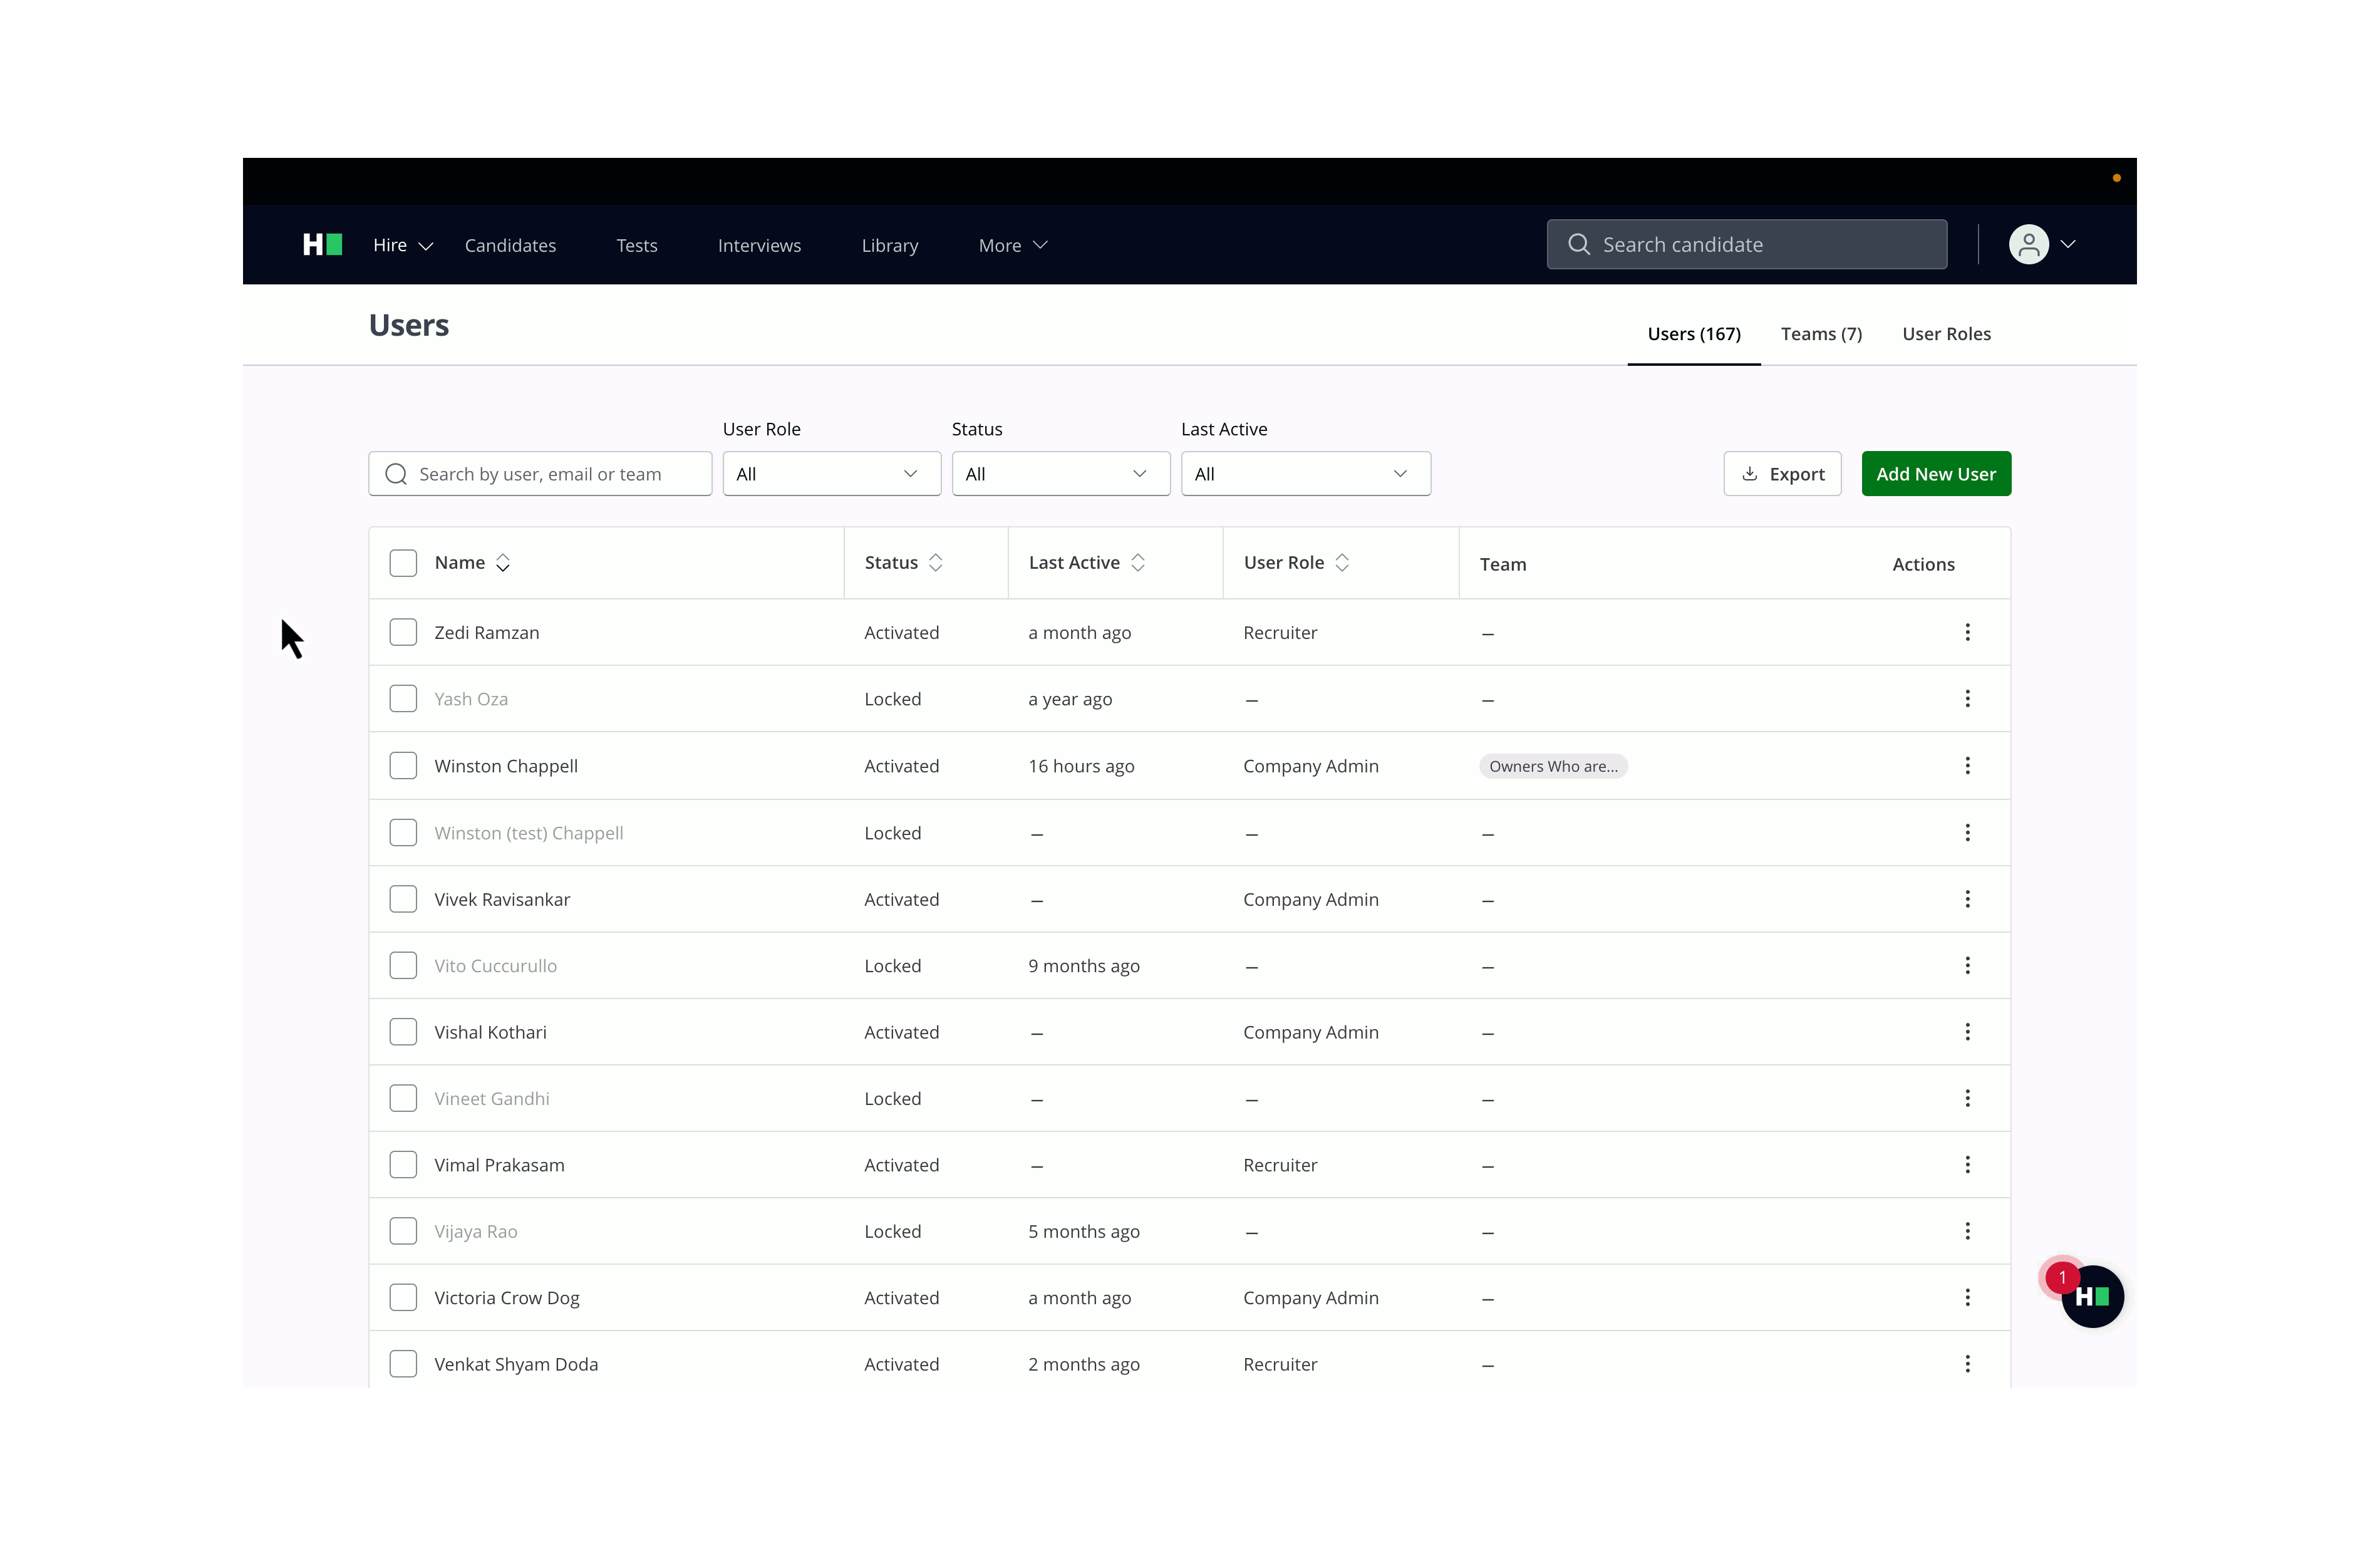
Task: Switch to the Teams (7) tab
Action: [x=1821, y=334]
